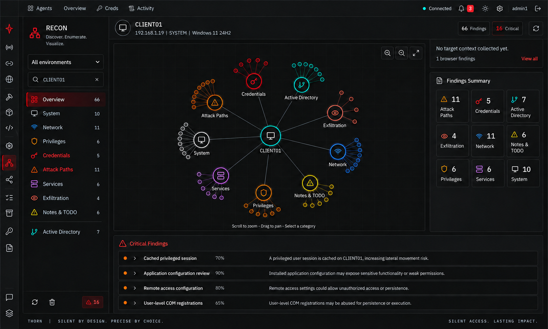548x329 pixels.
Task: Select the Network wifi node in the graph
Action: (x=338, y=152)
